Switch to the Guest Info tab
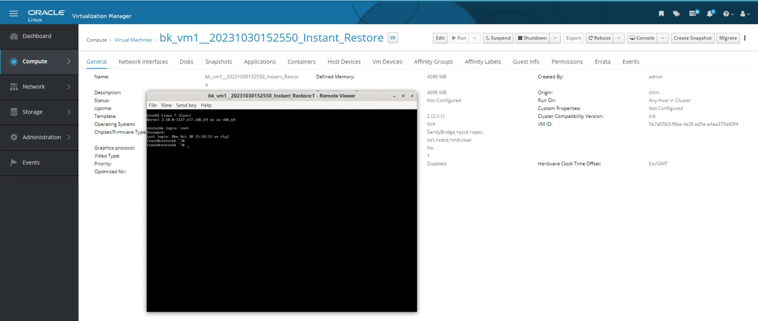758x321 pixels. point(526,62)
